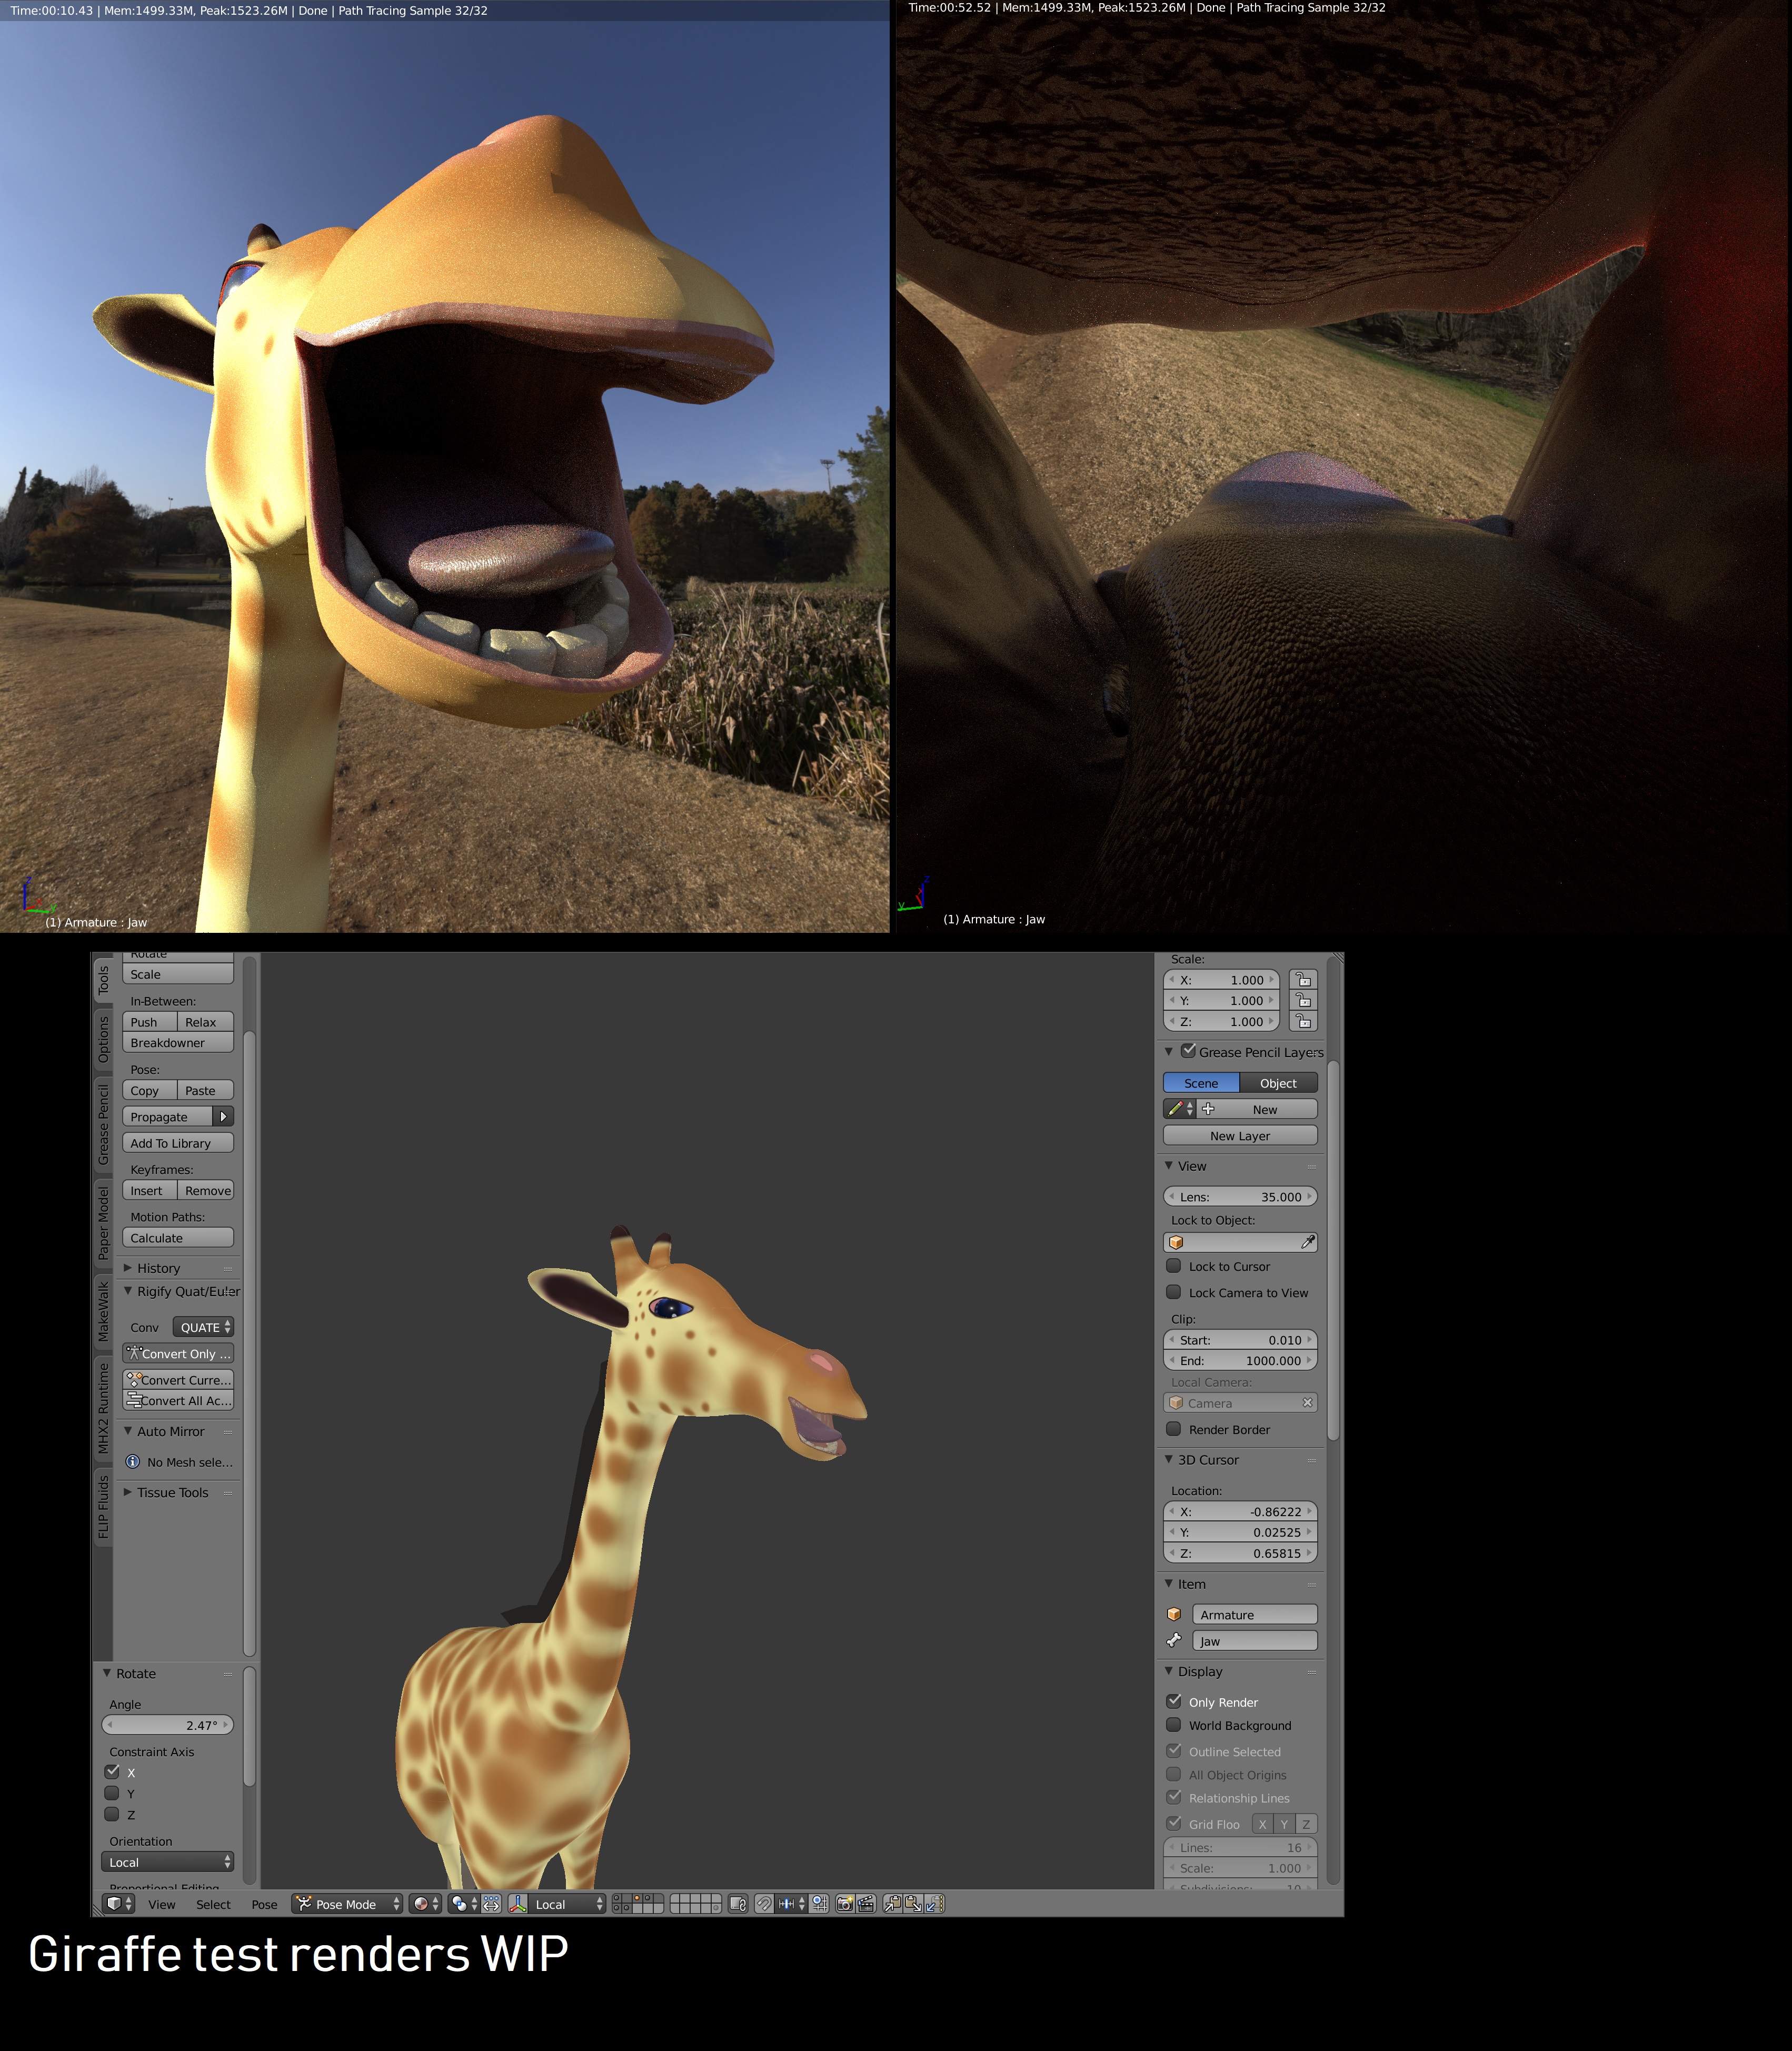
Task: Expand the History panel
Action: coord(158,1268)
